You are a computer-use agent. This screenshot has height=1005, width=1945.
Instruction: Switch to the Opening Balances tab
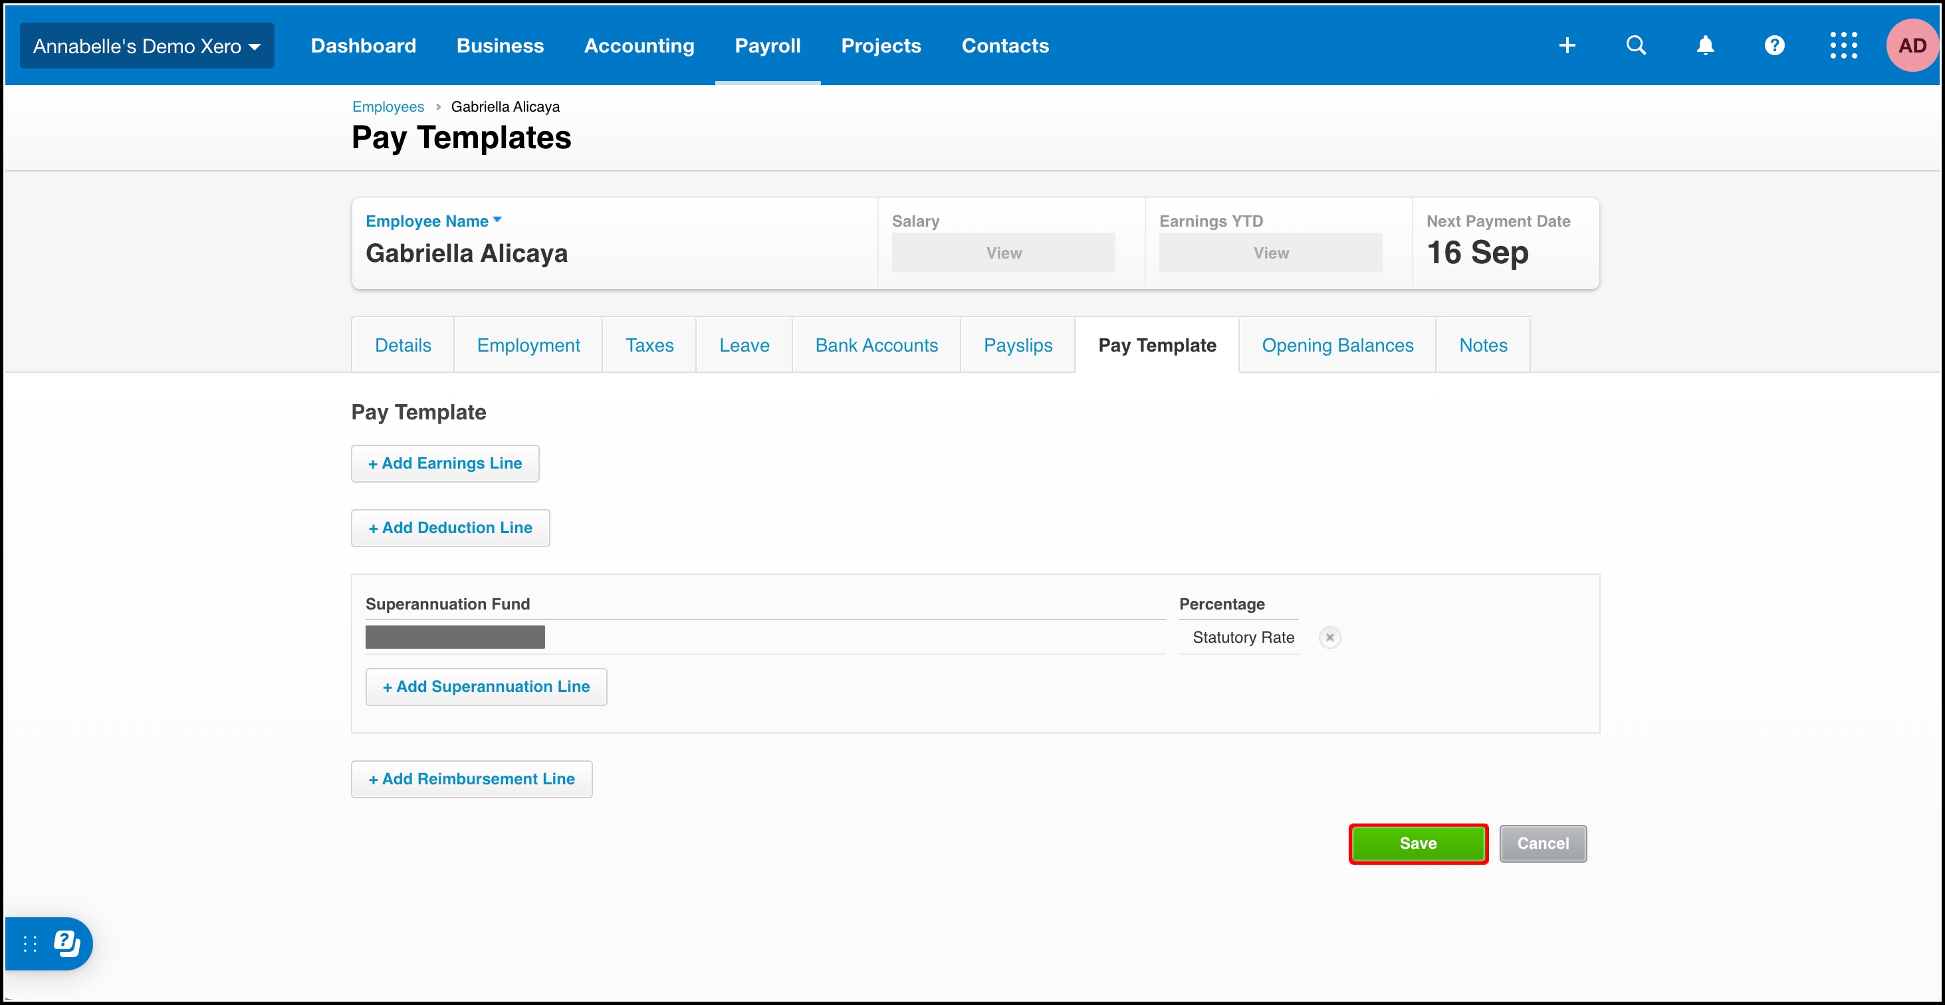pyautogui.click(x=1336, y=345)
